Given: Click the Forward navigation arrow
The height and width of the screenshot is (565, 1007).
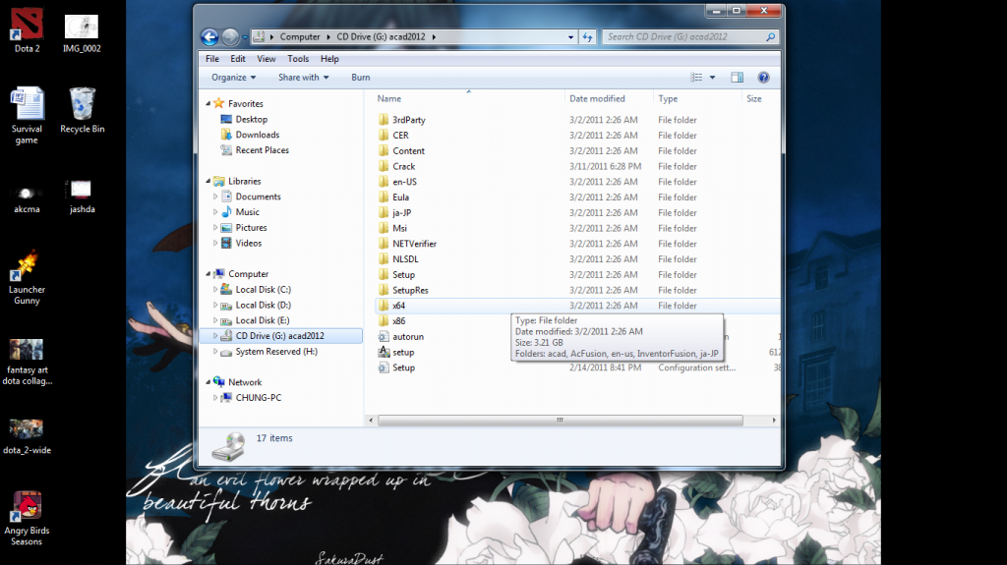Looking at the screenshot, I should 230,37.
